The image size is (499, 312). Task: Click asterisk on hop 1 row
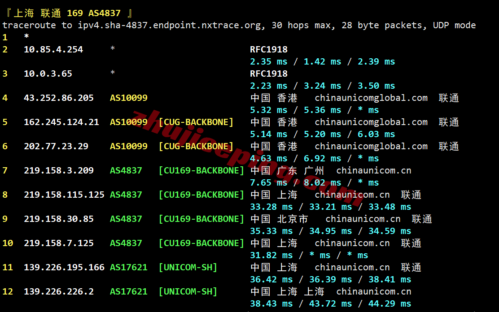tap(26, 37)
